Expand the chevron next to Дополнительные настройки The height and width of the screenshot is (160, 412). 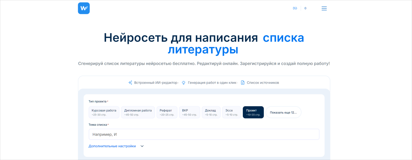click(142, 146)
